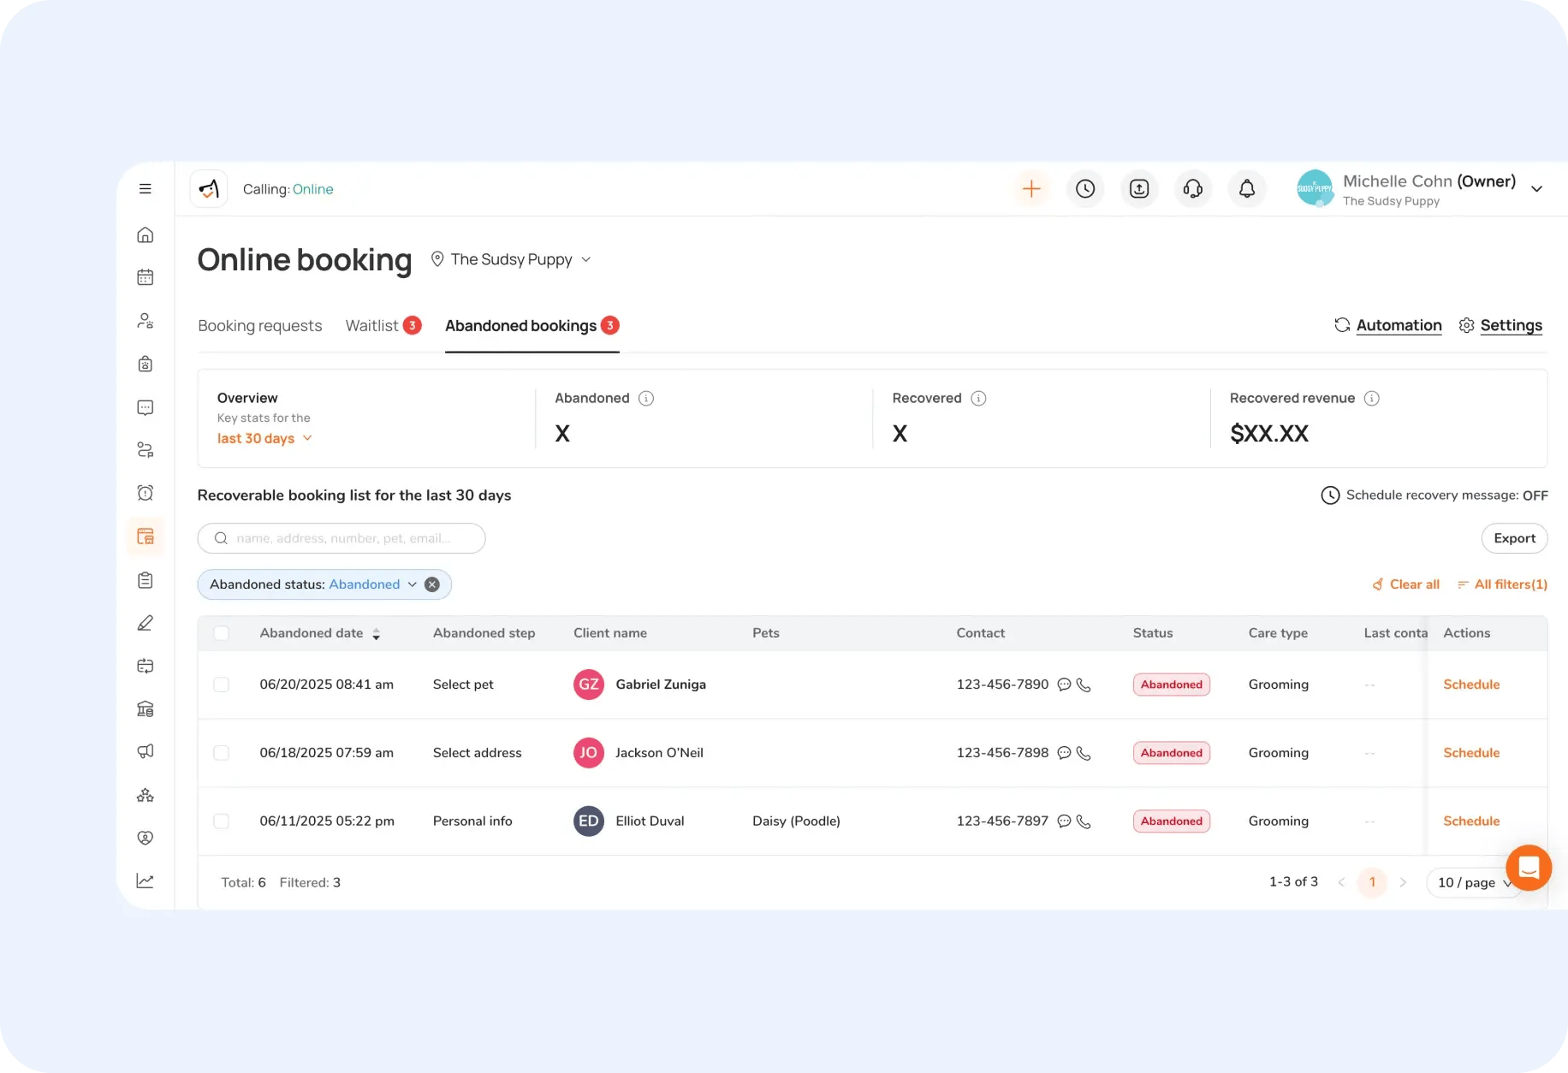This screenshot has width=1568, height=1073.
Task: Open the Clients sidebar icon
Action: pyautogui.click(x=146, y=321)
